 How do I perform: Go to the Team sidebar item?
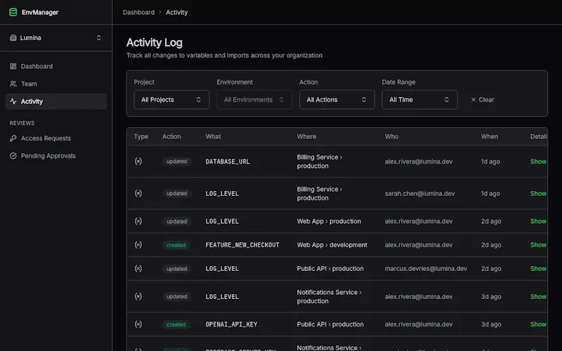click(56, 84)
